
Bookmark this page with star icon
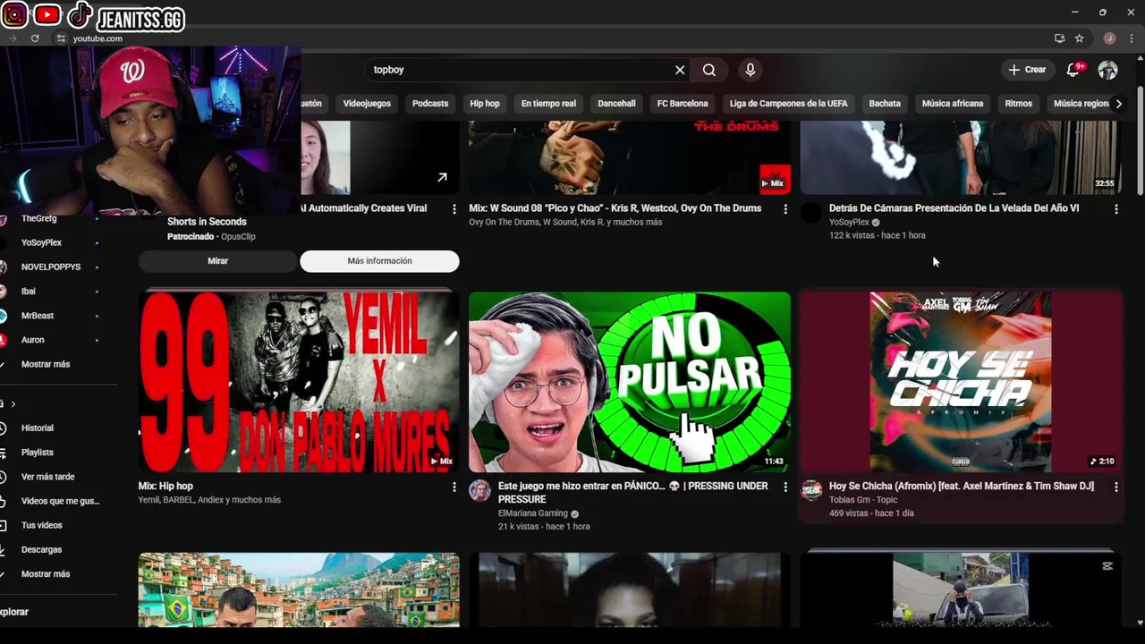[1080, 38]
